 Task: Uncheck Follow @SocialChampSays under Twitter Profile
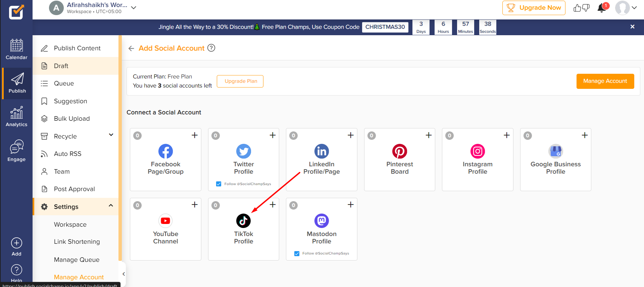tap(219, 184)
